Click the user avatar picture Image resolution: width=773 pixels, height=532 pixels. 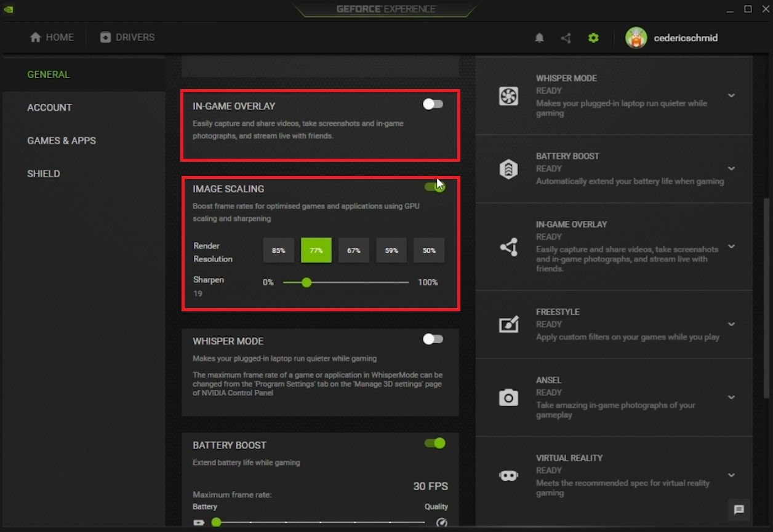point(636,38)
